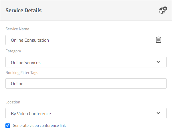Click the clipboard icon beside Service Name
The height and width of the screenshot is (134, 172).
click(x=159, y=40)
